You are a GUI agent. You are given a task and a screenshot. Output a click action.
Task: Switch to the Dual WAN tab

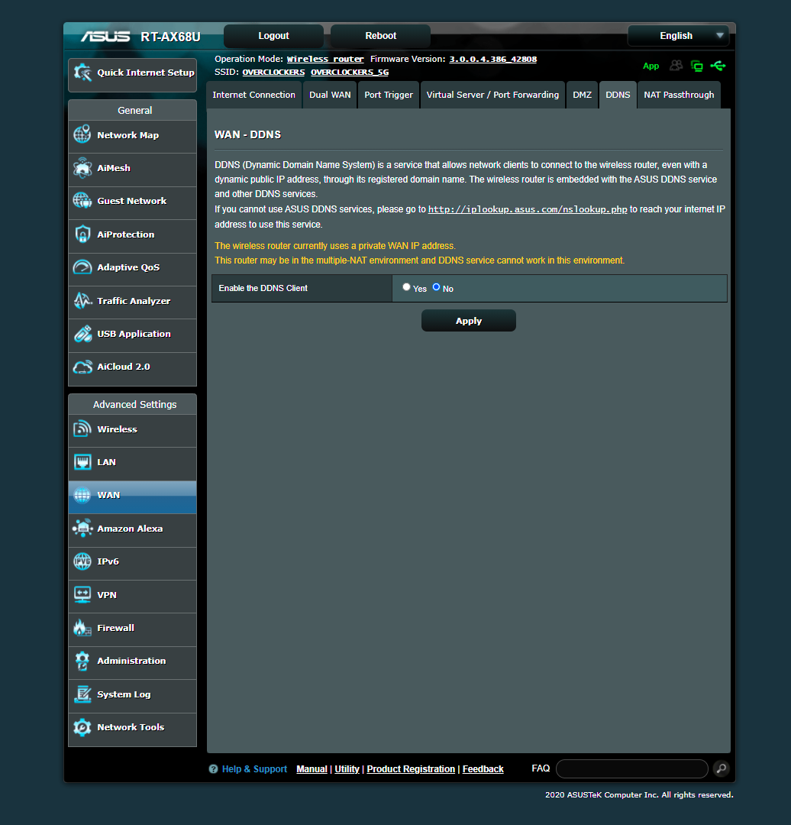[330, 95]
